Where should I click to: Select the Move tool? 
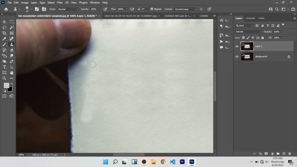(x=4, y=22)
